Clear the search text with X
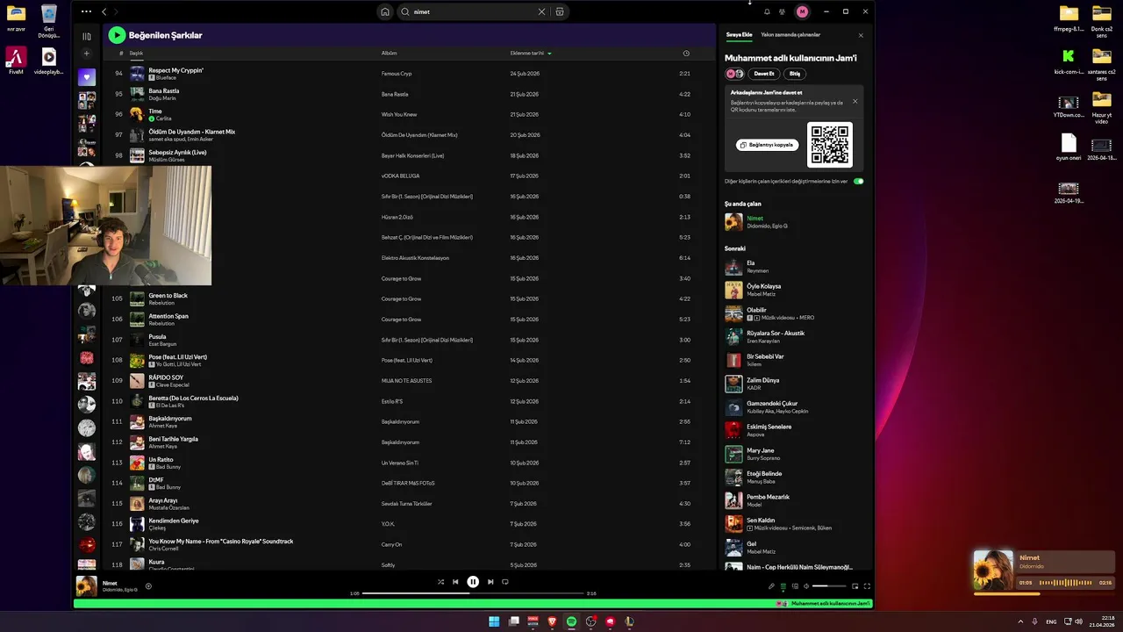This screenshot has height=632, width=1123. coord(541,11)
